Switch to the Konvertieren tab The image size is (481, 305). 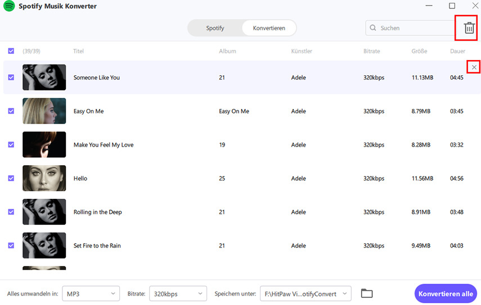[x=269, y=28]
